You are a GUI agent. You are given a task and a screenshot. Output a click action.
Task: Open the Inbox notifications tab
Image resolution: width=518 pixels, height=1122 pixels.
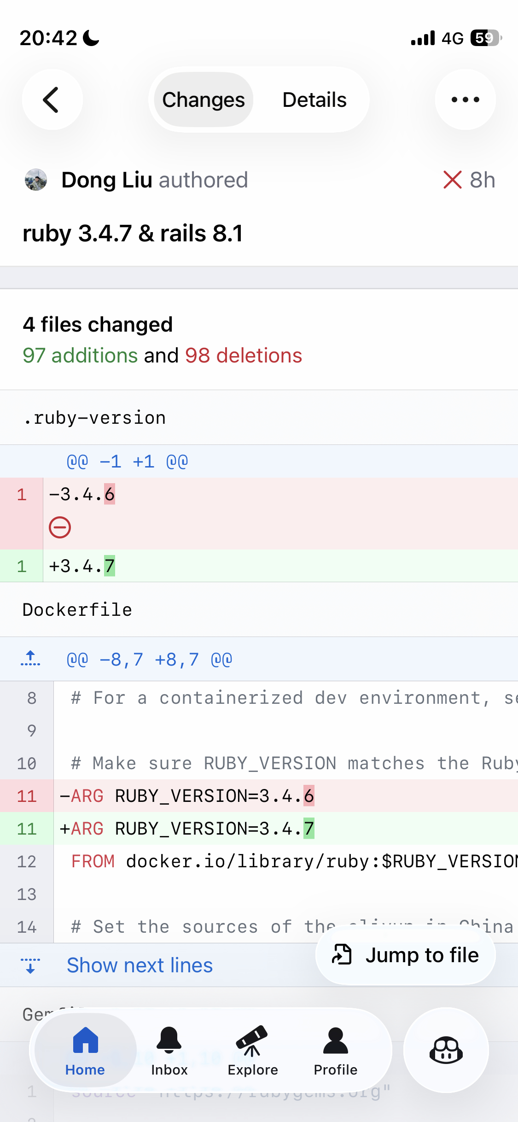[x=169, y=1050]
